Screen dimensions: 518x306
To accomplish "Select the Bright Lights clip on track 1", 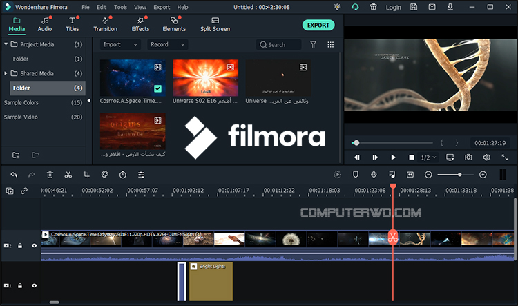I will click(x=211, y=282).
